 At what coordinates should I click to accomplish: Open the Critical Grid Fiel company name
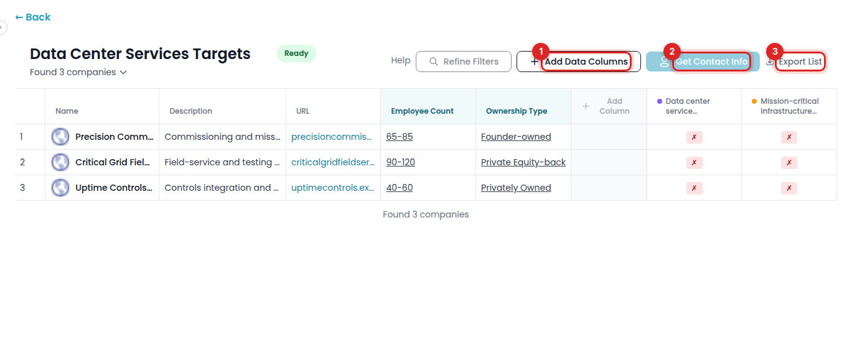pyautogui.click(x=113, y=162)
